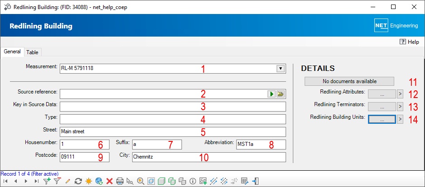Maximize the Redlining Building window

(x=393, y=7)
